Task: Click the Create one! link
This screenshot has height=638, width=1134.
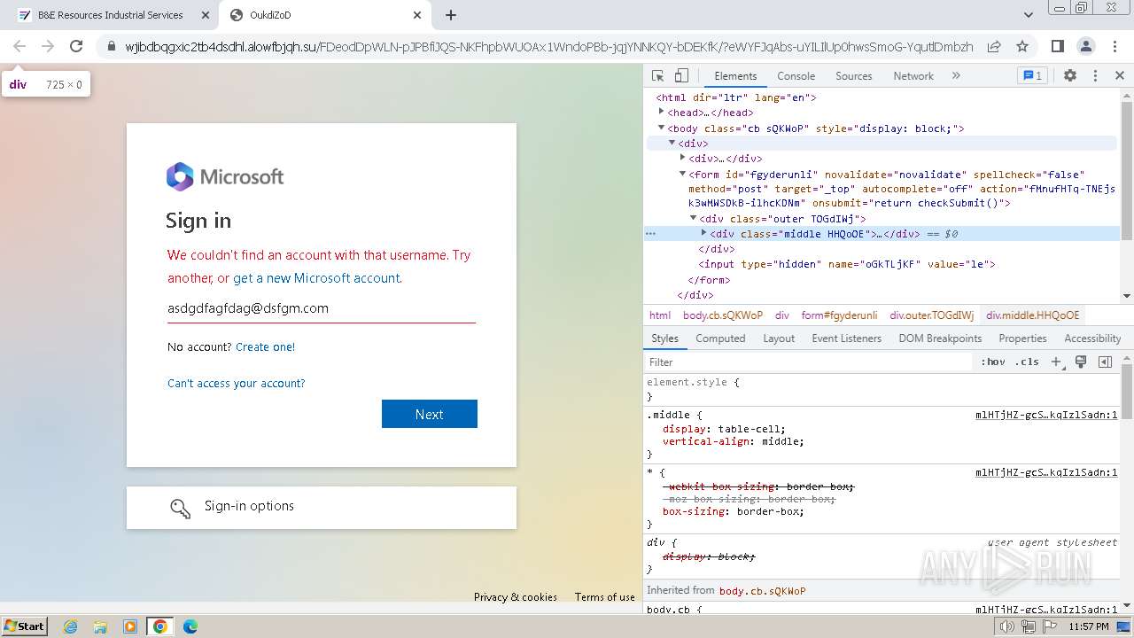Action: pos(265,346)
